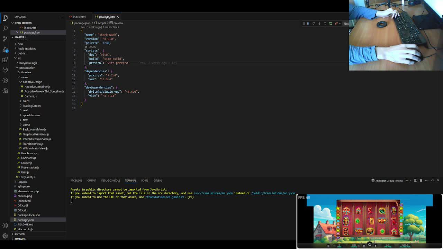This screenshot has width=443, height=249.
Task: Follow the /public/translations/en.json terminal link
Action: pyautogui.click(x=273, y=193)
